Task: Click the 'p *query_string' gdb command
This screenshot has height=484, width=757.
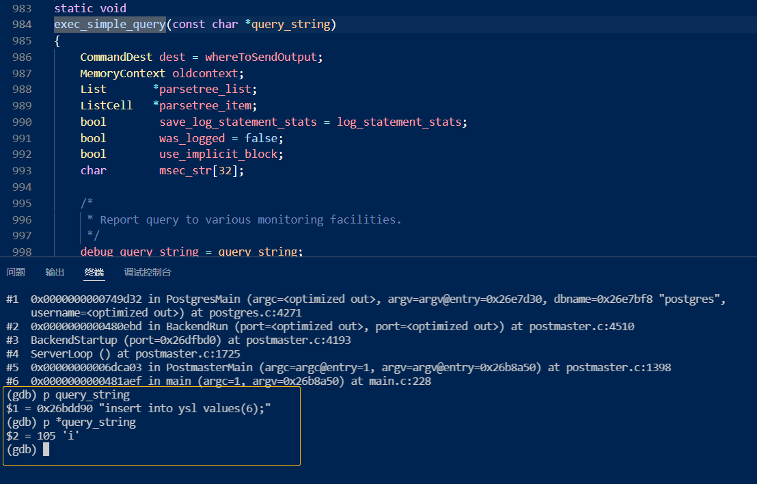Action: [x=90, y=422]
